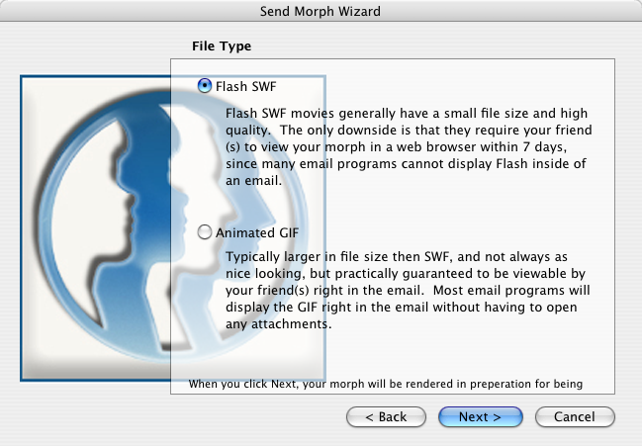The height and width of the screenshot is (446, 642).
Task: Click the empty space between the two options
Action: point(396,208)
